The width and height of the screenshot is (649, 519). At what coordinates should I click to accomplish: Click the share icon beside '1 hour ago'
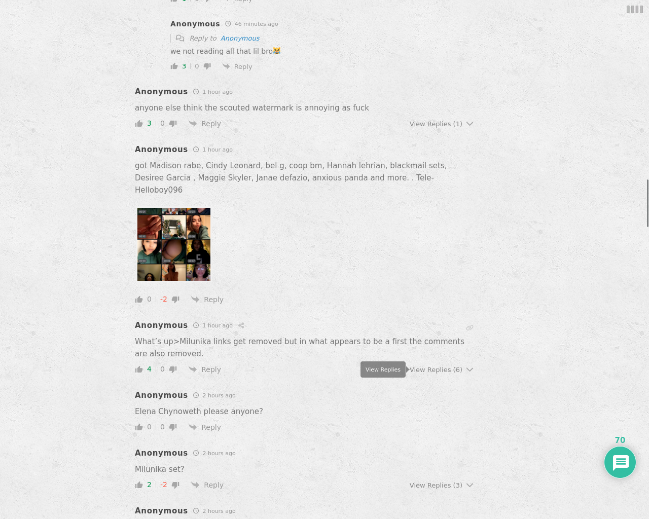(241, 325)
